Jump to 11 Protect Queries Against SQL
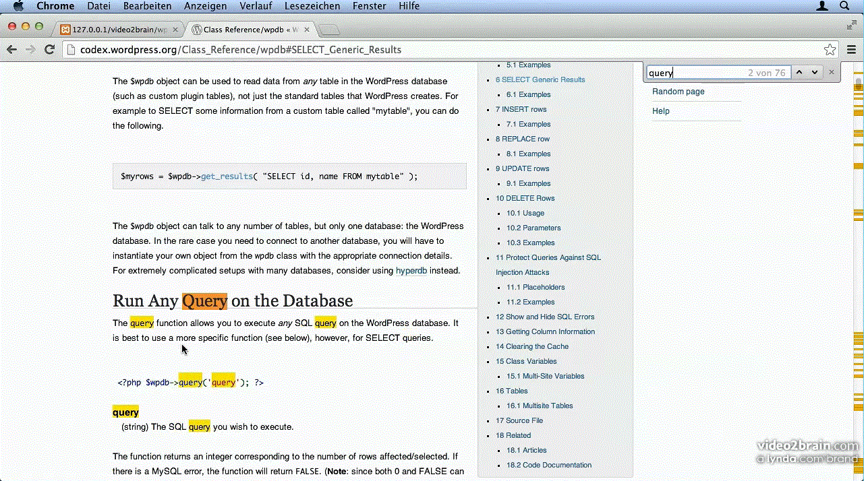This screenshot has height=481, width=864. click(x=548, y=257)
